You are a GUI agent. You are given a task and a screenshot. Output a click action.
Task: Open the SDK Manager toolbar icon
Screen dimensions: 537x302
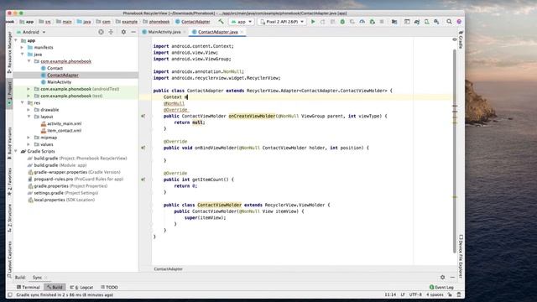[x=436, y=22]
